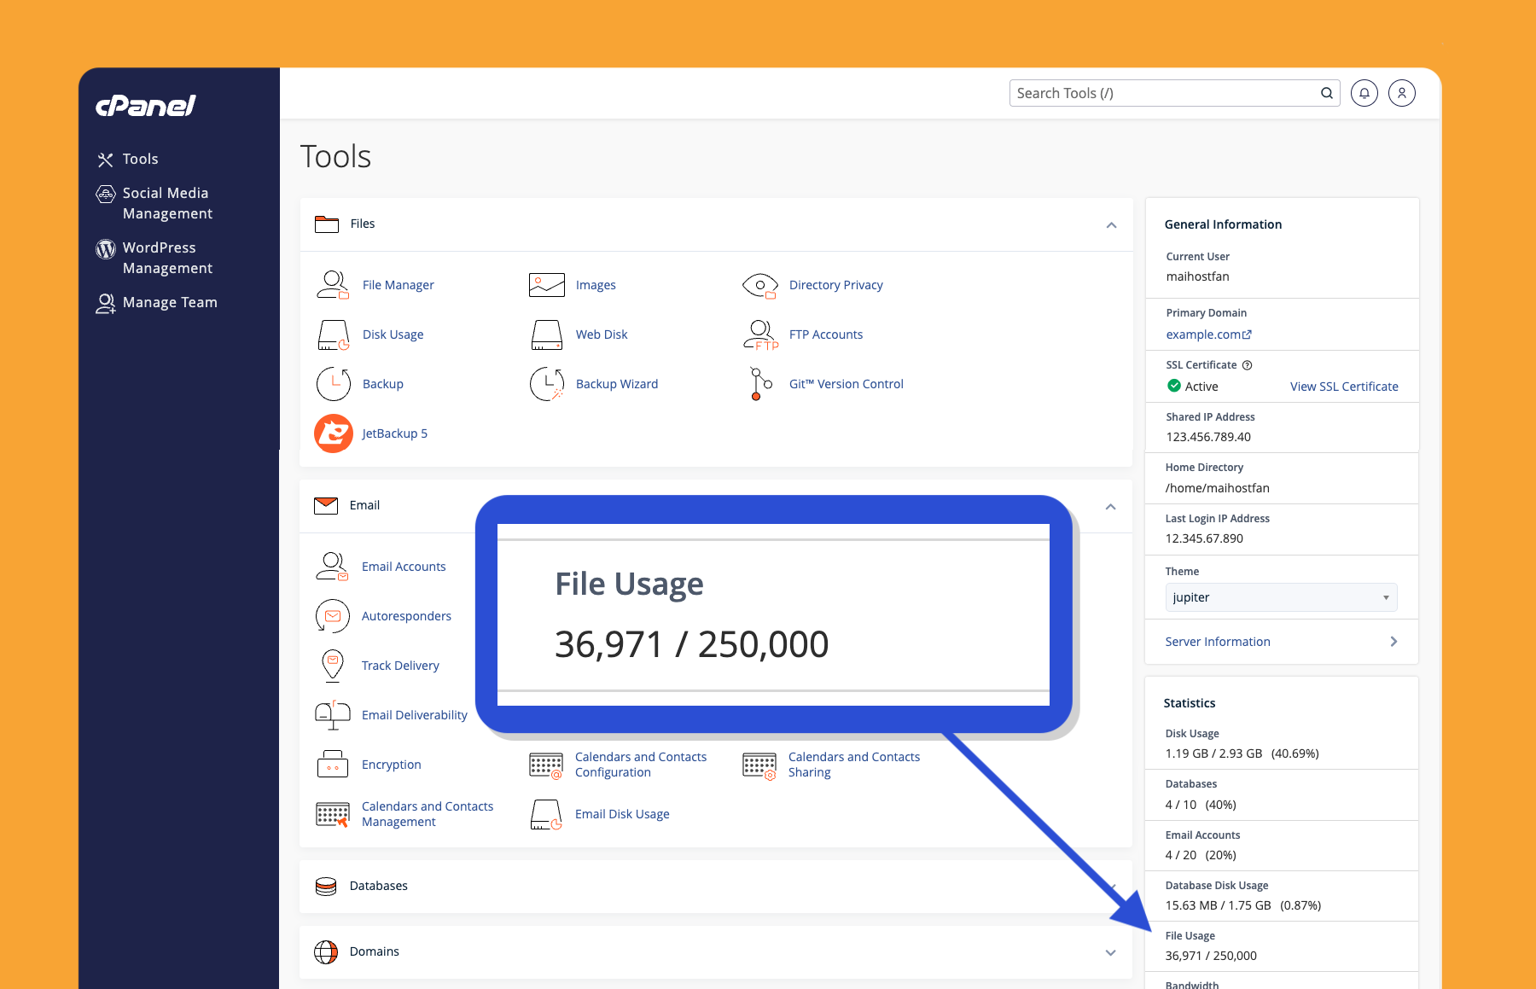Click the SSL Certificate help icon
Screen dimensions: 1536x989
tap(1247, 365)
